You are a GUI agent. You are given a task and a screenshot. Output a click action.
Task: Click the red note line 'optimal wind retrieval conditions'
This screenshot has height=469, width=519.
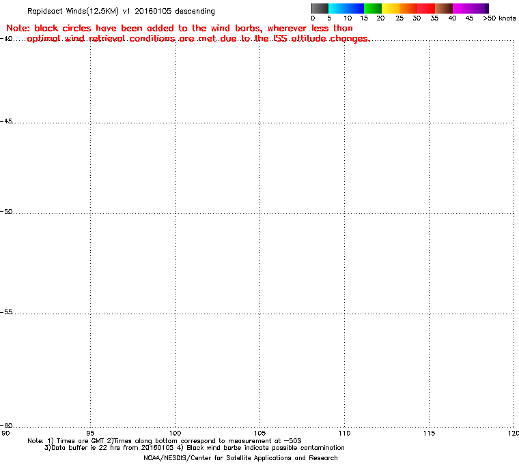point(199,39)
